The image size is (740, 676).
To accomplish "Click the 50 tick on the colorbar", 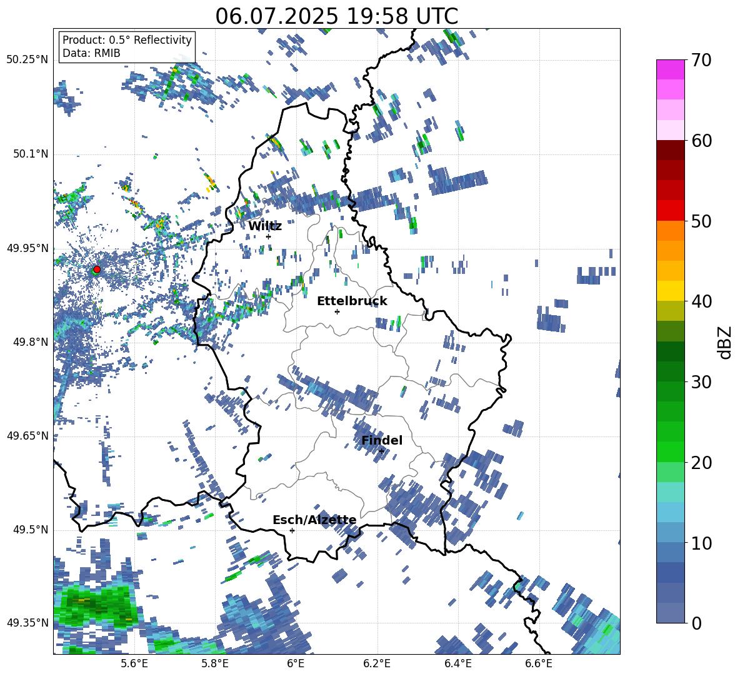I will (x=701, y=221).
